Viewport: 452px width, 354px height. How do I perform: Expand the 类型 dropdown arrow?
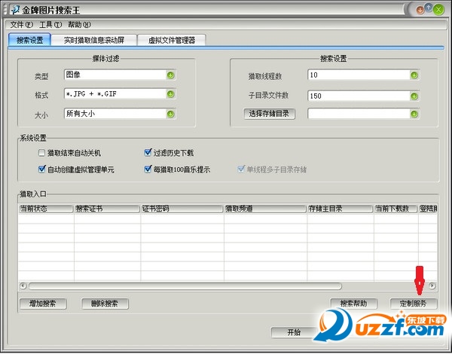point(171,75)
